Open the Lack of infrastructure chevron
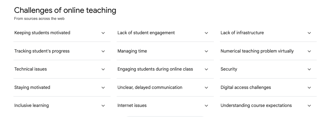The height and width of the screenshot is (117, 324). (x=309, y=33)
